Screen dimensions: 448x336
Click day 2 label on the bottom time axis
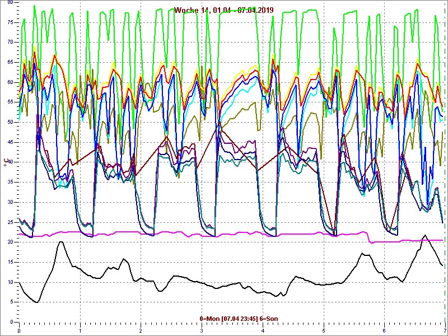click(141, 331)
